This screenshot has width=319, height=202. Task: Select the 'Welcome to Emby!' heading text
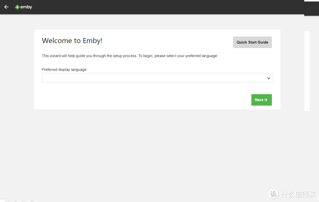pyautogui.click(x=72, y=41)
